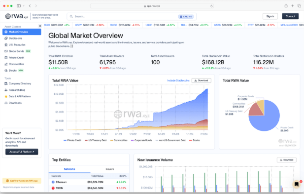
Task: Click the Total Stablecoin Value $168.12B figure
Action: (213, 62)
